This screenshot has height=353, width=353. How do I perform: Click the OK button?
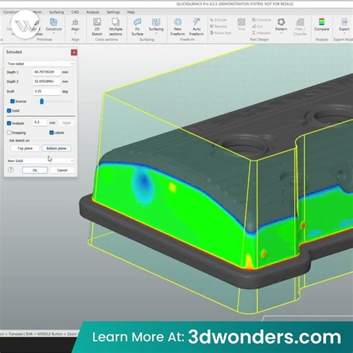pos(35,170)
